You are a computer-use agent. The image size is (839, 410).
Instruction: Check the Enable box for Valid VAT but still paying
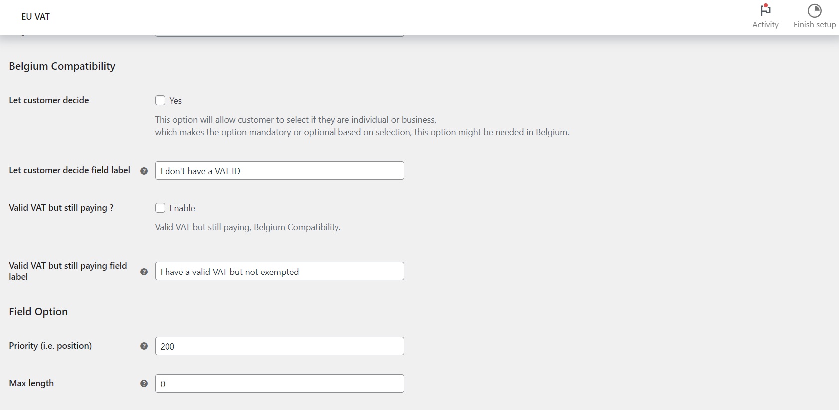pyautogui.click(x=160, y=208)
